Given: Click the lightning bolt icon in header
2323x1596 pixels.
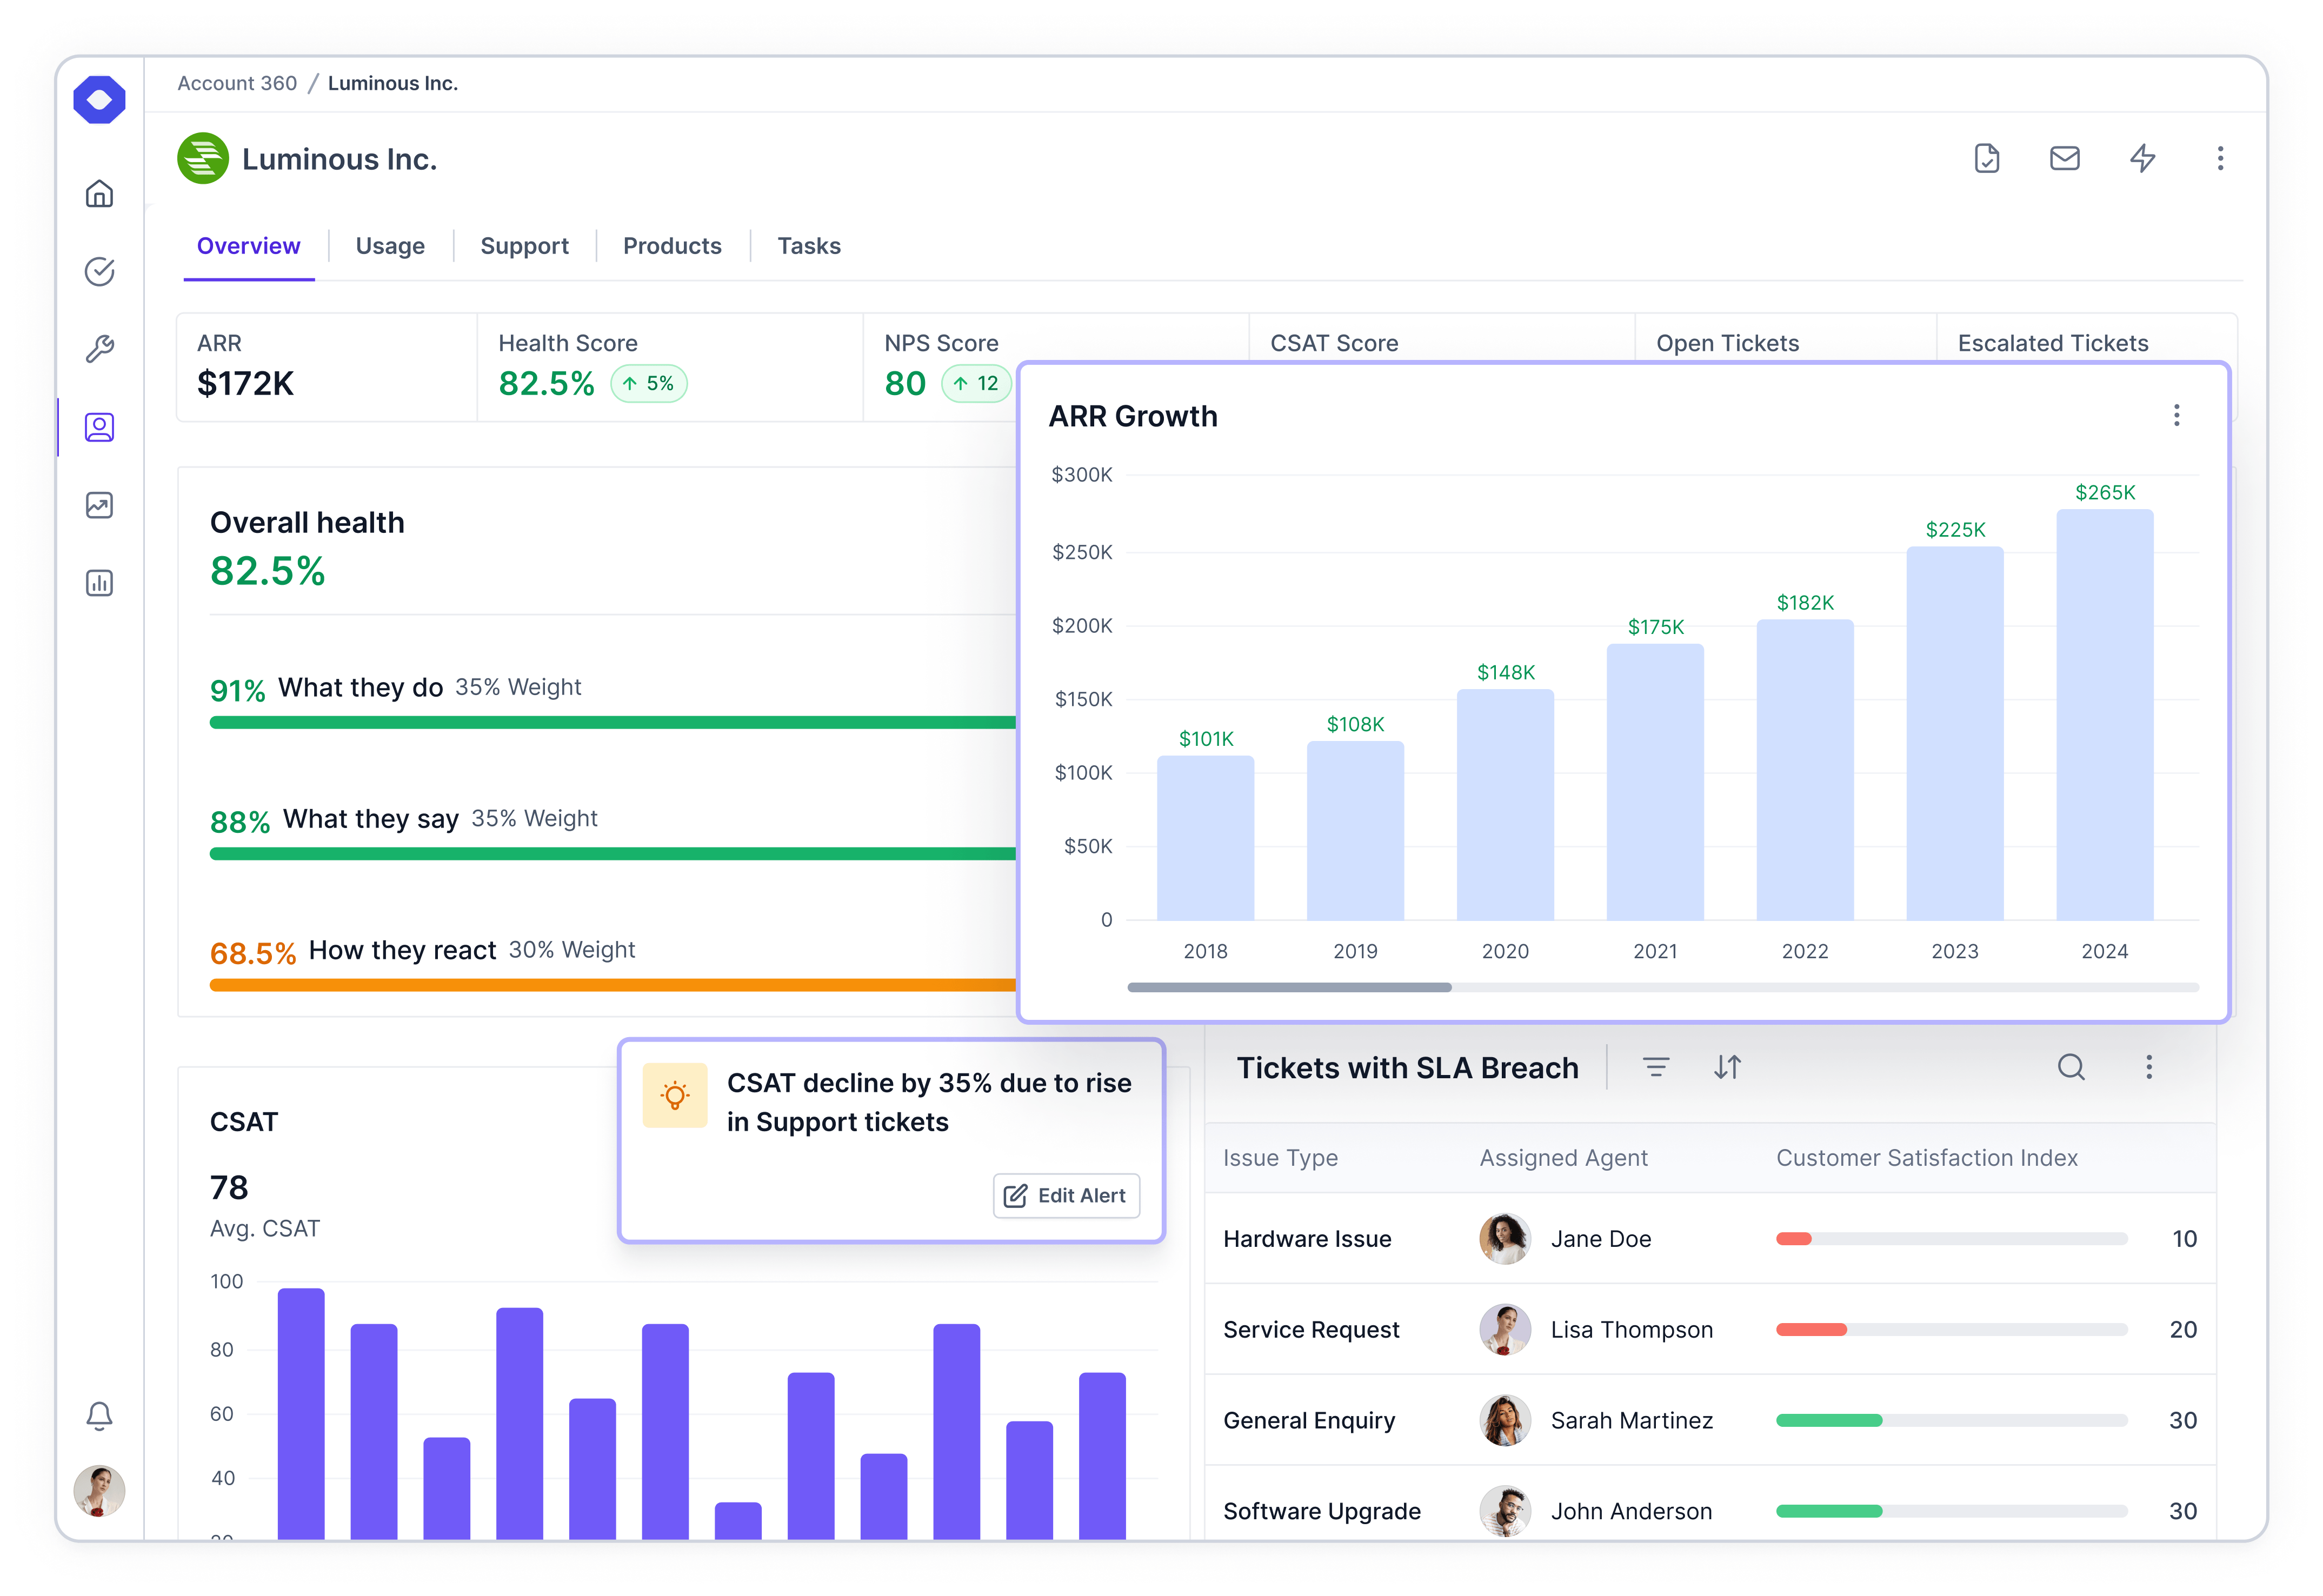Looking at the screenshot, I should 2142,158.
